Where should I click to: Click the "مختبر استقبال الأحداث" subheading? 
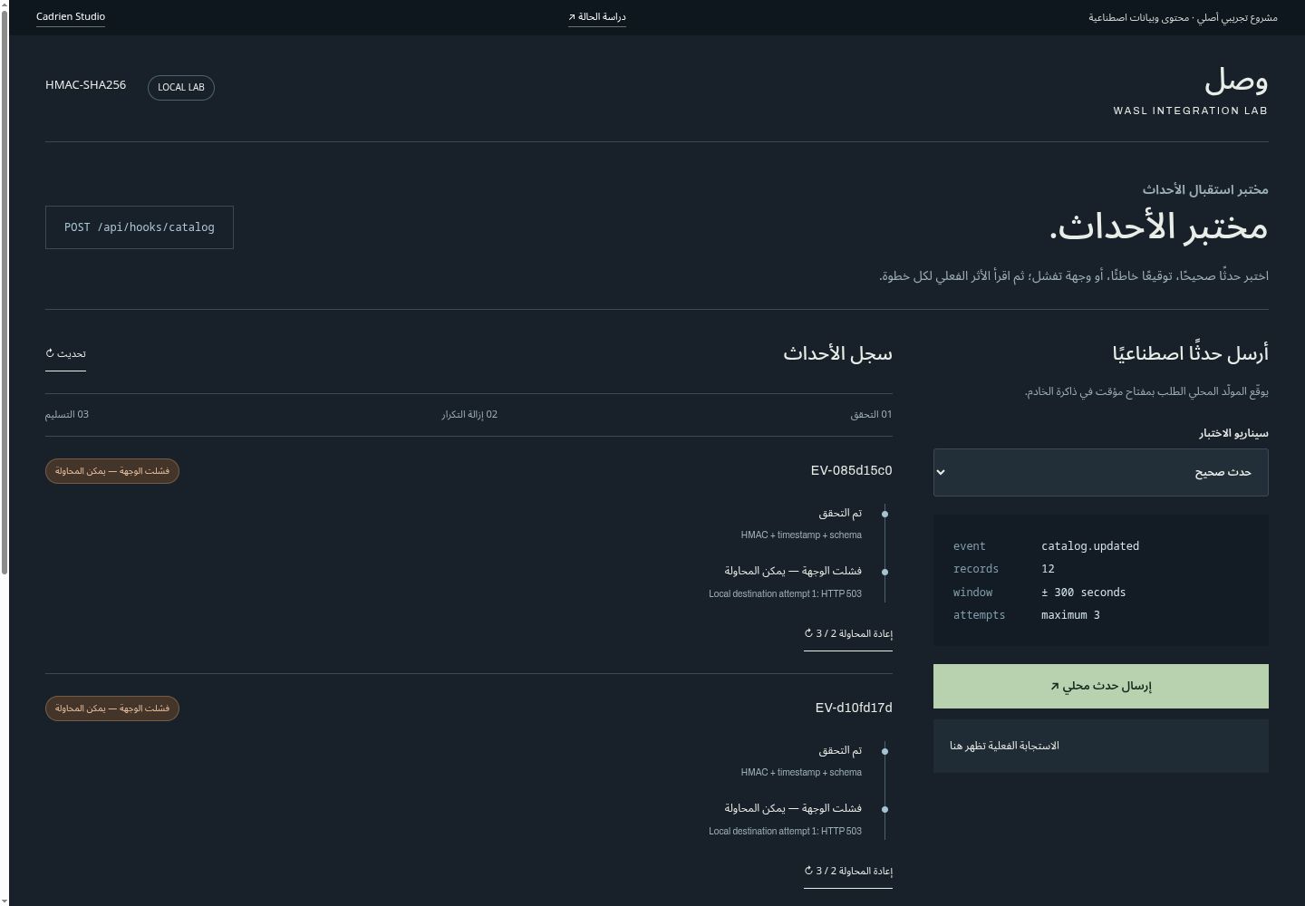click(x=1205, y=189)
